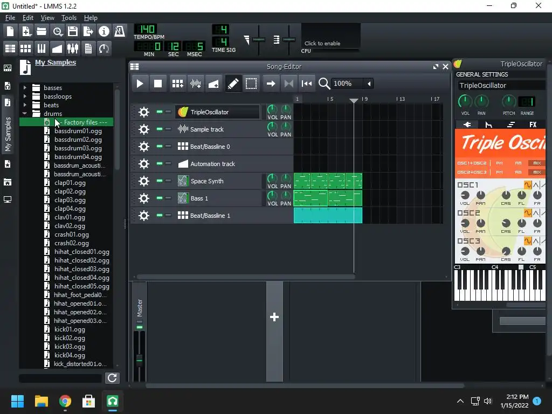Viewport: 552px width, 414px height.
Task: Open envelope/LFO tab in TripleOscillator
Action: click(488, 125)
